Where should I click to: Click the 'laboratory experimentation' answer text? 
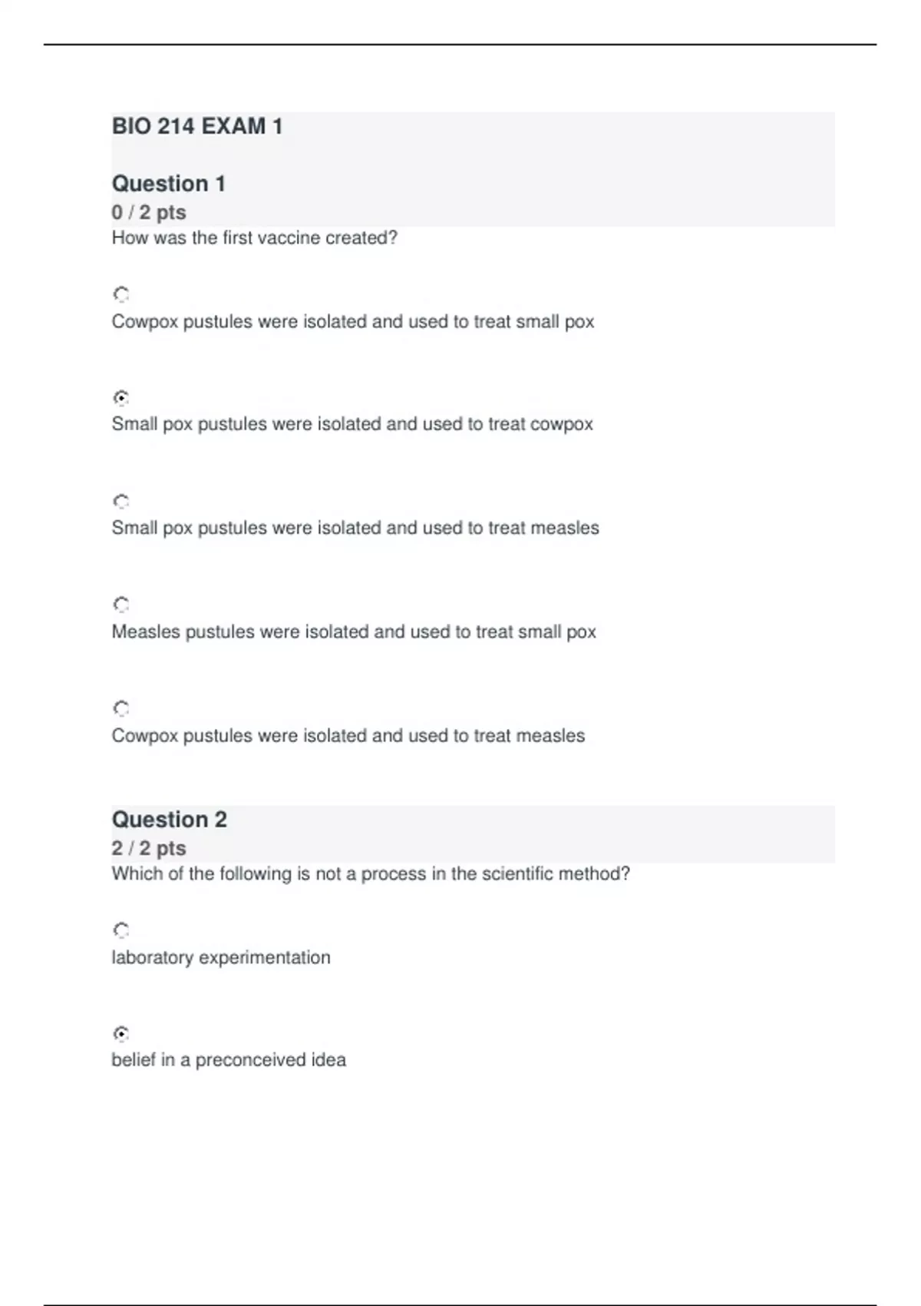(221, 957)
